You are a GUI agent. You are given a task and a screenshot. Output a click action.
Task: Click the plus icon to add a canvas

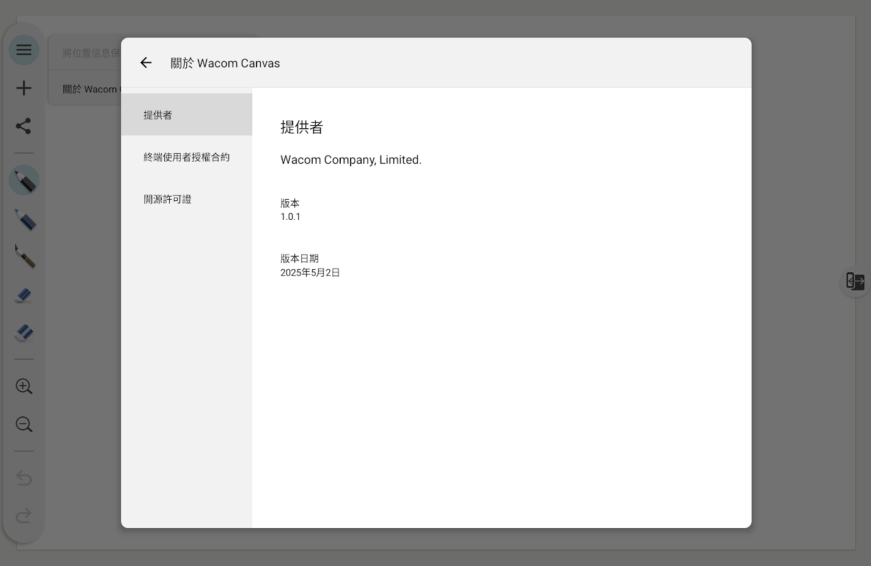click(x=24, y=88)
